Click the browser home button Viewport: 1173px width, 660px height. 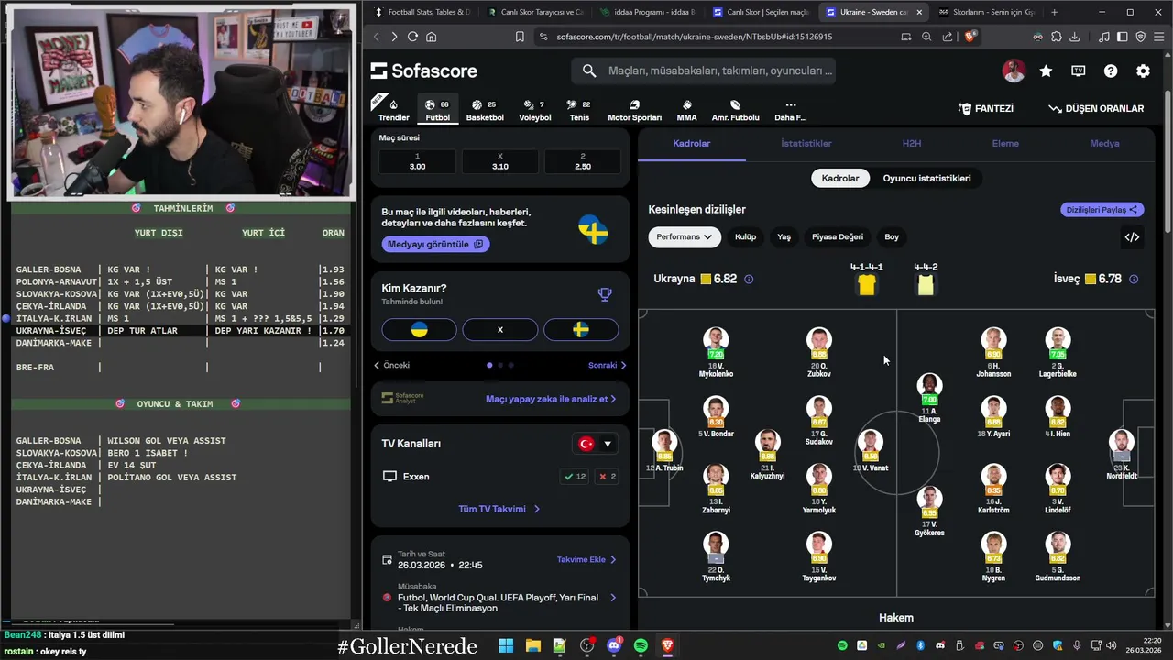coord(432,37)
